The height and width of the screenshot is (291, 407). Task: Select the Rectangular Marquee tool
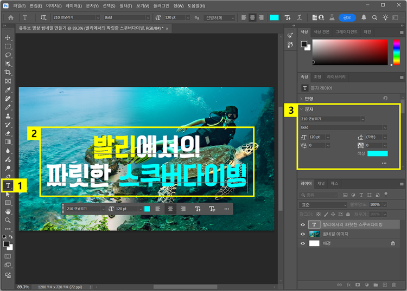[8, 47]
